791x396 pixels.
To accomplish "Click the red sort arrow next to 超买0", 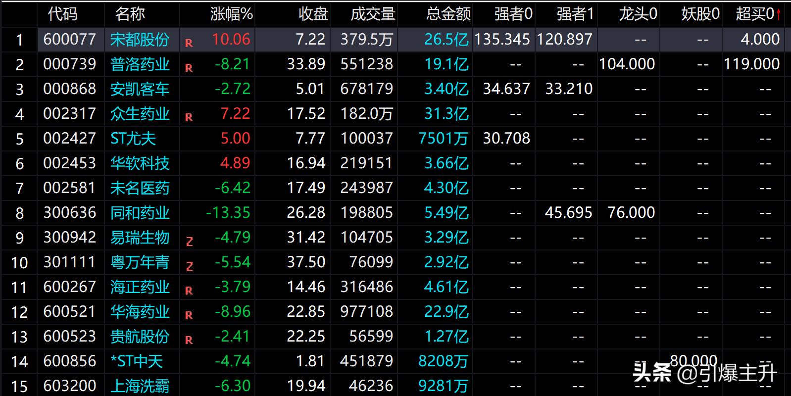I will [x=779, y=14].
